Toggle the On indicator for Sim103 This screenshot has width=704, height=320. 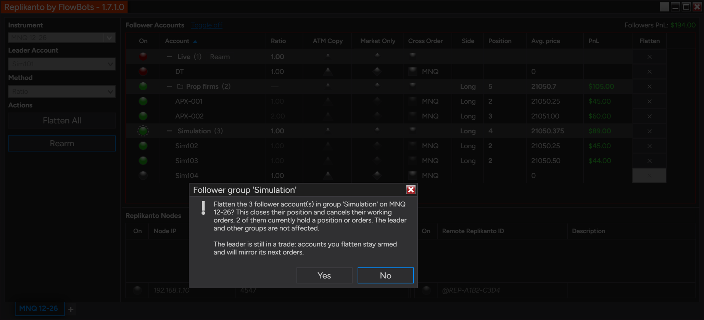tap(143, 161)
